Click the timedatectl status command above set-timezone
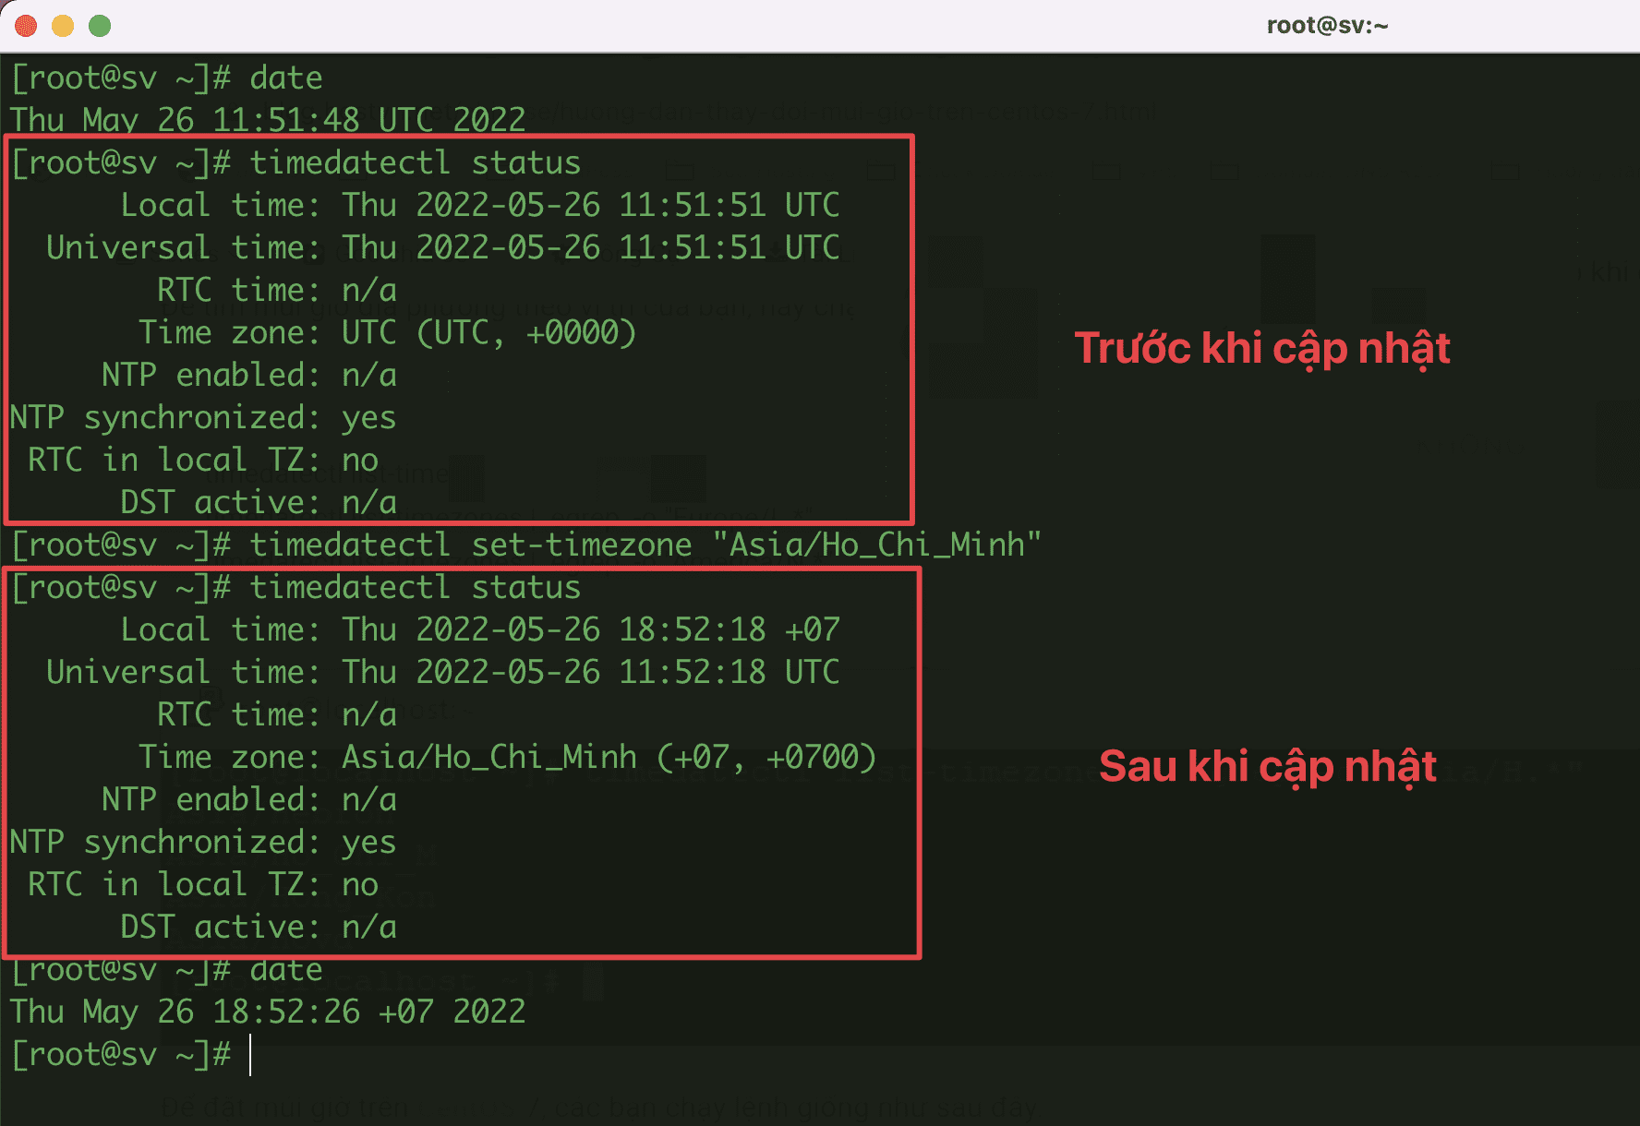This screenshot has width=1640, height=1126. [x=415, y=163]
